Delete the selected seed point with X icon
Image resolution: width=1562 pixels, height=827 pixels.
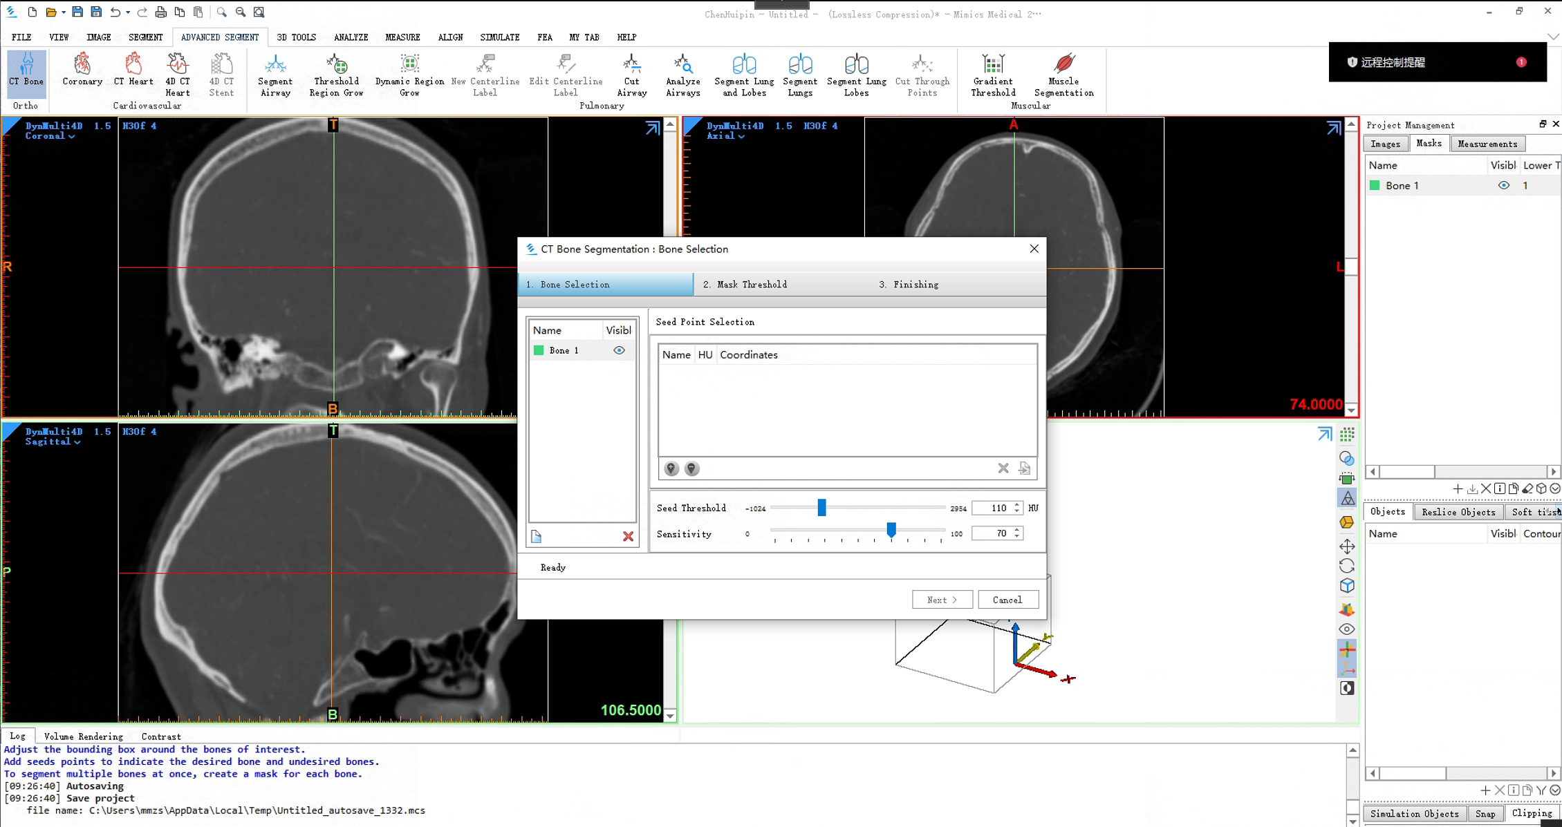click(1003, 468)
